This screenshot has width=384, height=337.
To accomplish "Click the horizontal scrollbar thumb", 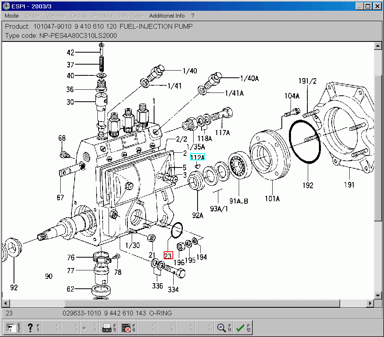I will point(202,303).
